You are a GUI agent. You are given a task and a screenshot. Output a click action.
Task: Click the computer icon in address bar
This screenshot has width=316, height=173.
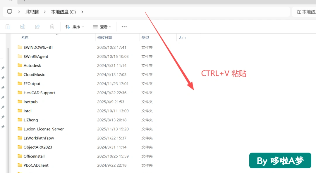coord(9,12)
